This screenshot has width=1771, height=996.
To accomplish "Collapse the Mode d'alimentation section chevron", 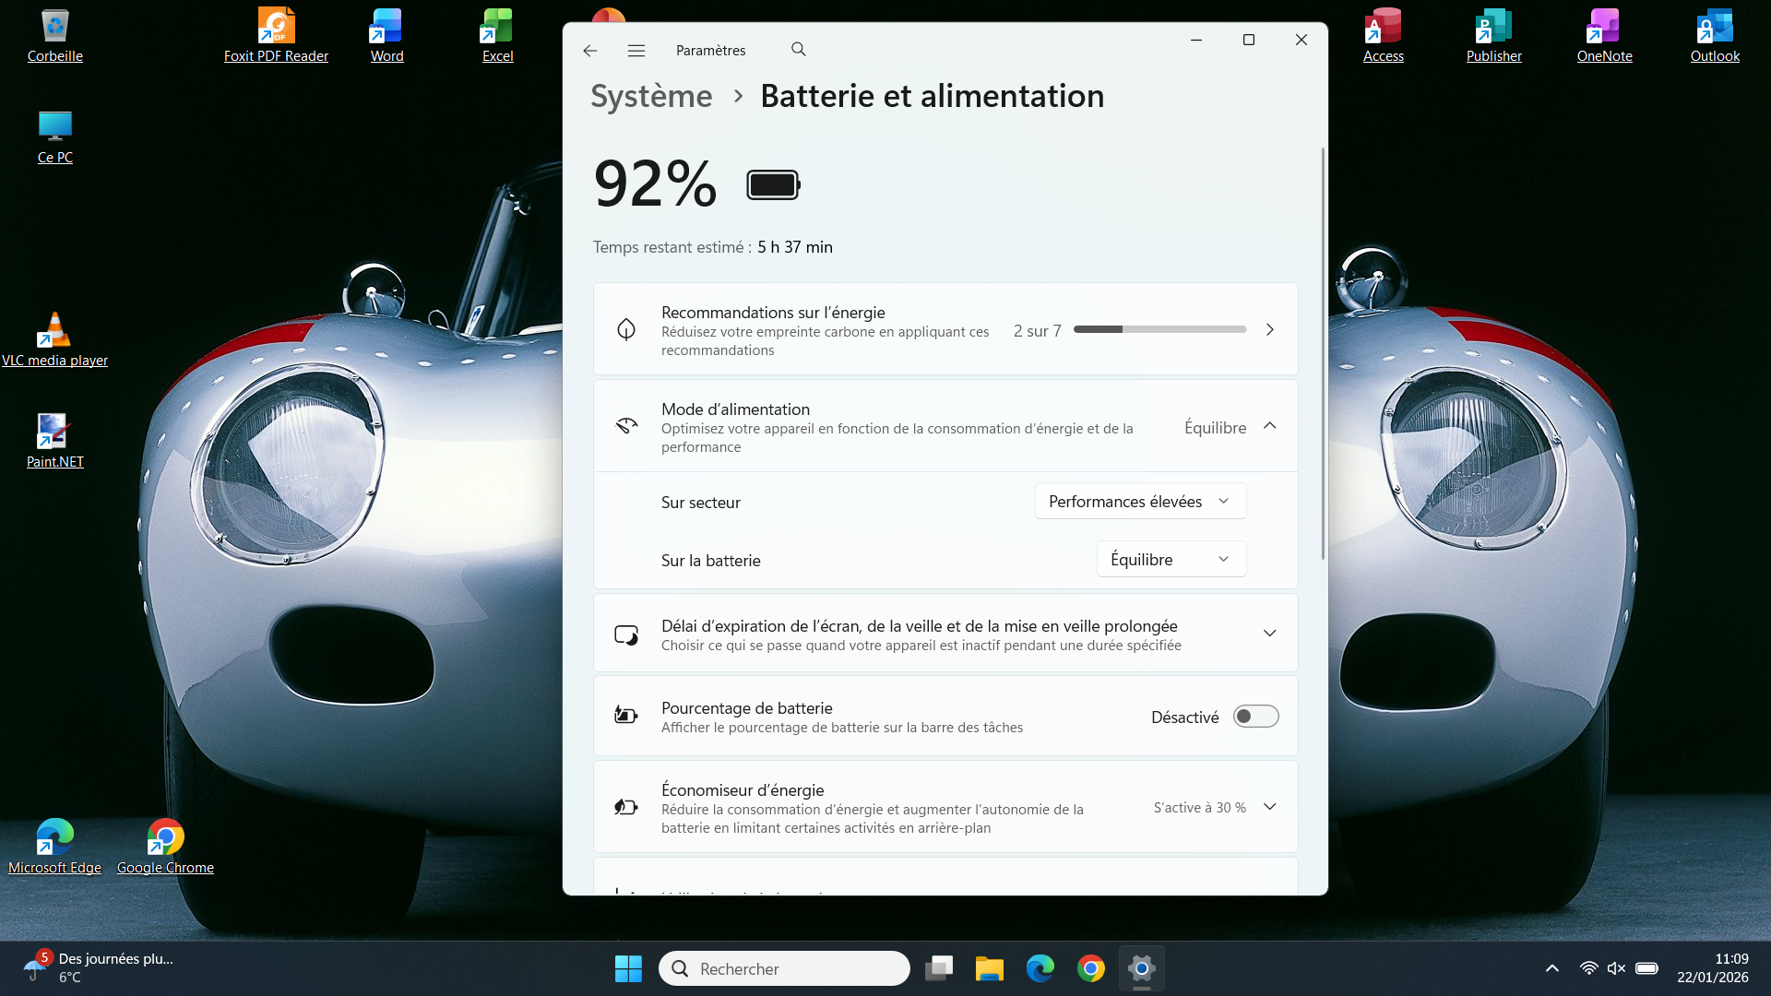I will coord(1270,426).
